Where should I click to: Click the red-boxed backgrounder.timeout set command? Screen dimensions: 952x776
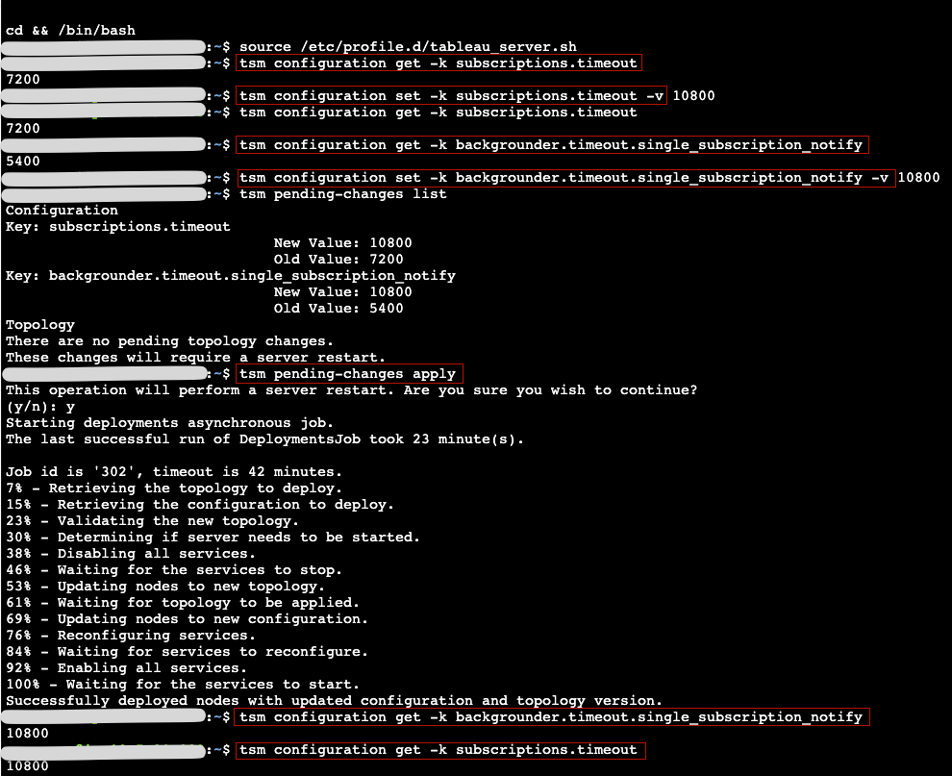click(565, 177)
